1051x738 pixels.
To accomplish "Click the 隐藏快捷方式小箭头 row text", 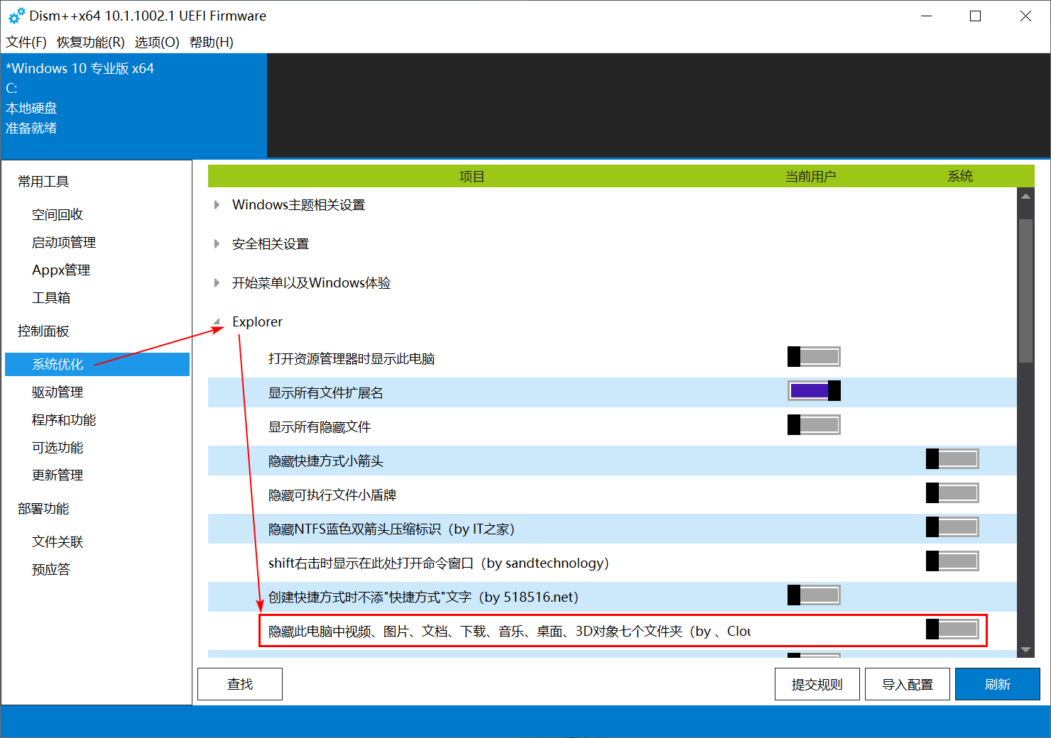I will coord(325,461).
